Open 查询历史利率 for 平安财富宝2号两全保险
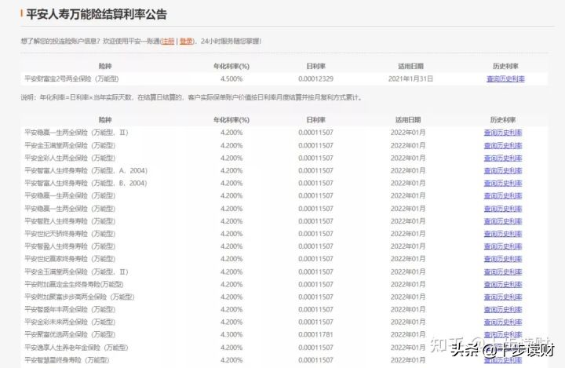565x368 pixels. coord(505,79)
